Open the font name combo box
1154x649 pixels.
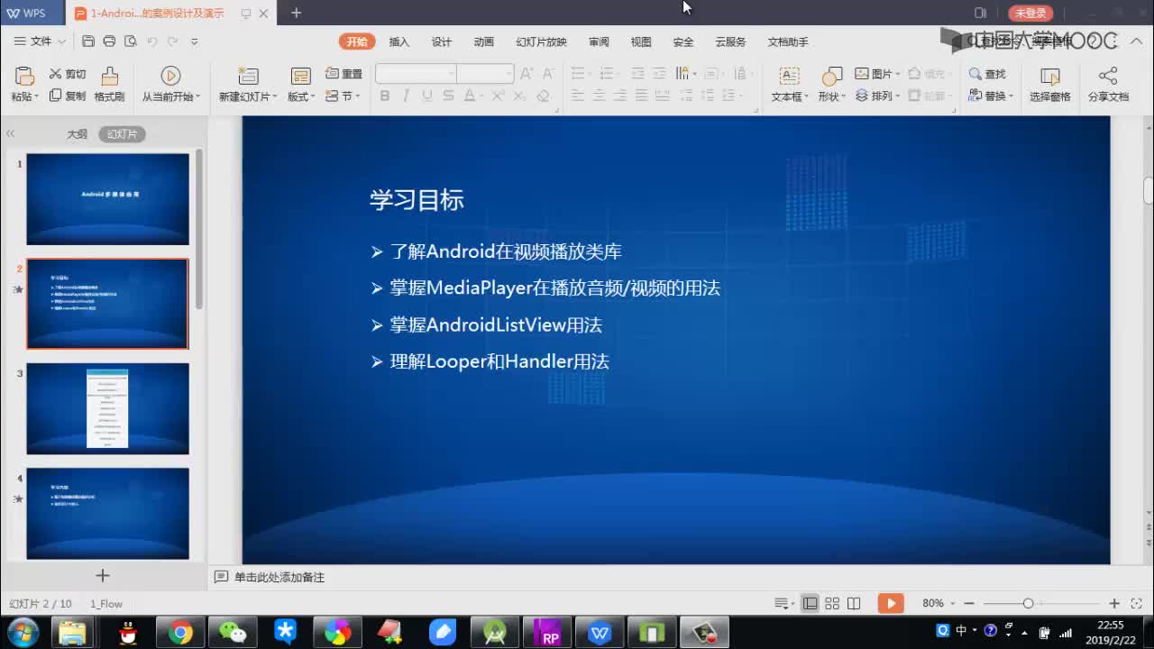(x=416, y=74)
